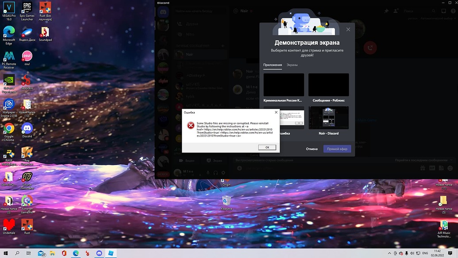Open Новая папка (5) desktop folder
458x258 pixels.
[444, 205]
